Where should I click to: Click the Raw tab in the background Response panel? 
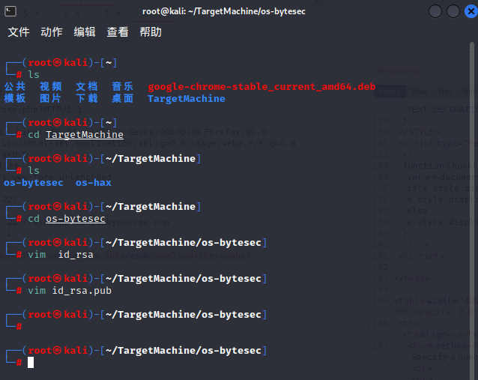[419, 91]
